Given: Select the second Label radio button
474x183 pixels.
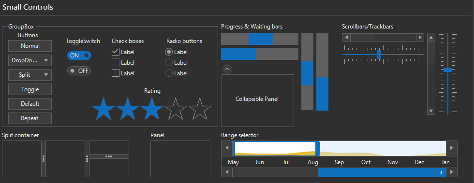Looking at the screenshot, I should 169,62.
